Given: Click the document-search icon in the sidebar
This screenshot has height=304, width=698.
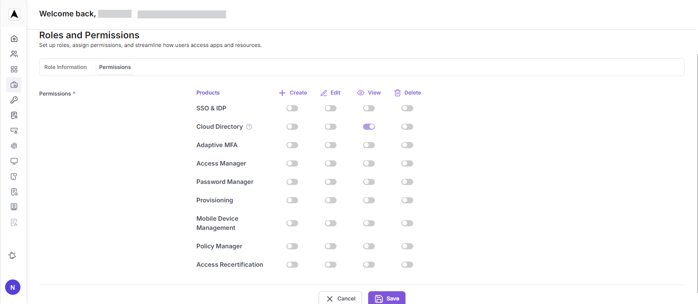Looking at the screenshot, I should coord(14,192).
